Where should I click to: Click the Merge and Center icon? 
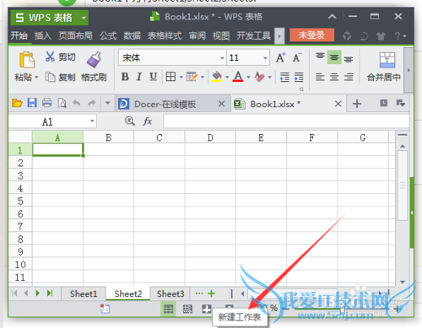tap(387, 60)
